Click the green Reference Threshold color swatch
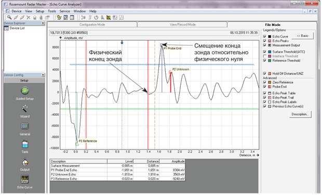The image size is (322, 195). [270, 61]
